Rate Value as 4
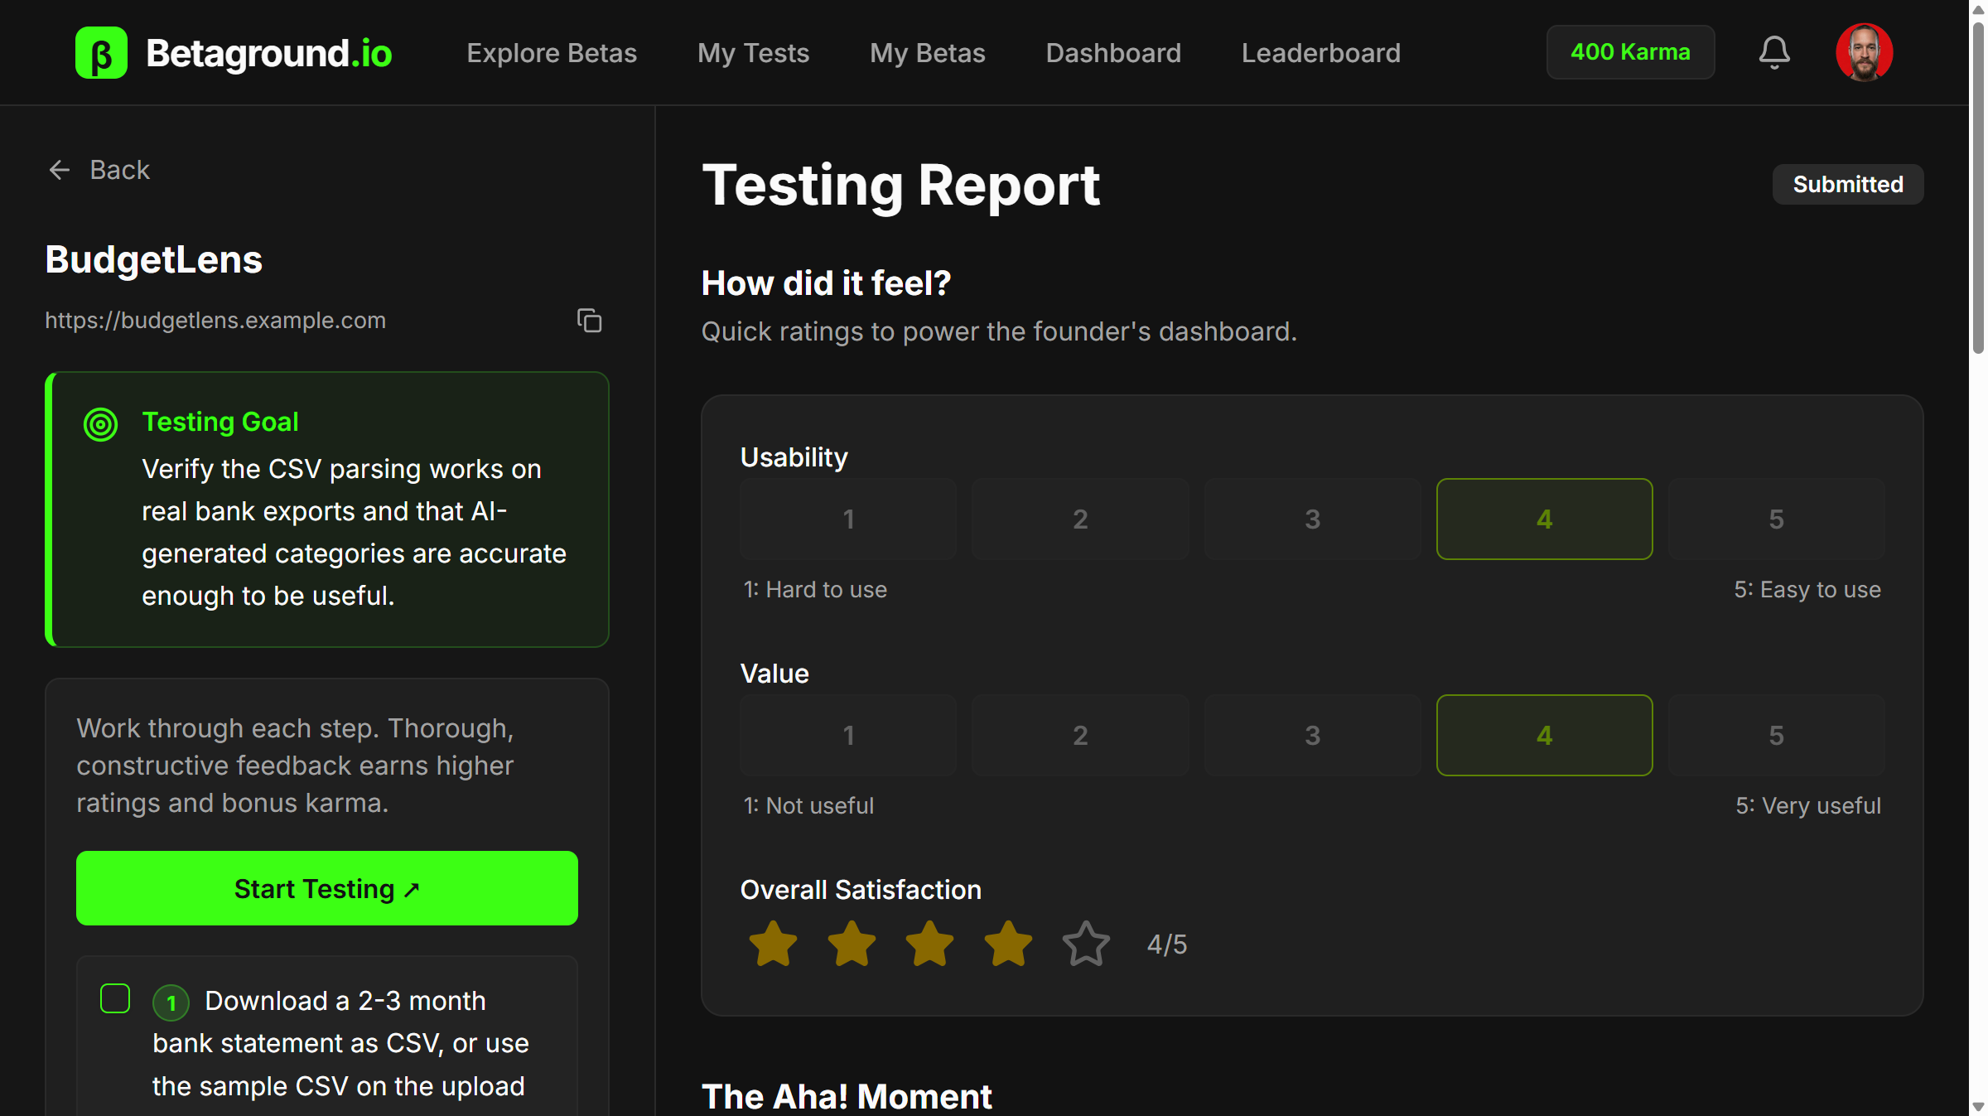This screenshot has width=1988, height=1116. coord(1544,736)
